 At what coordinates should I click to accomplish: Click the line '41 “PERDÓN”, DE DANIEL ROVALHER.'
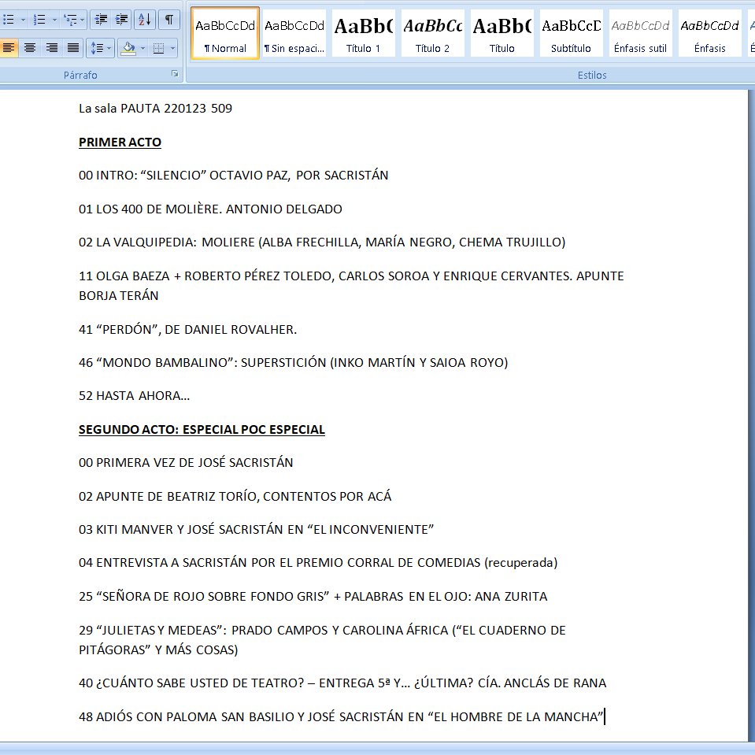coord(188,329)
